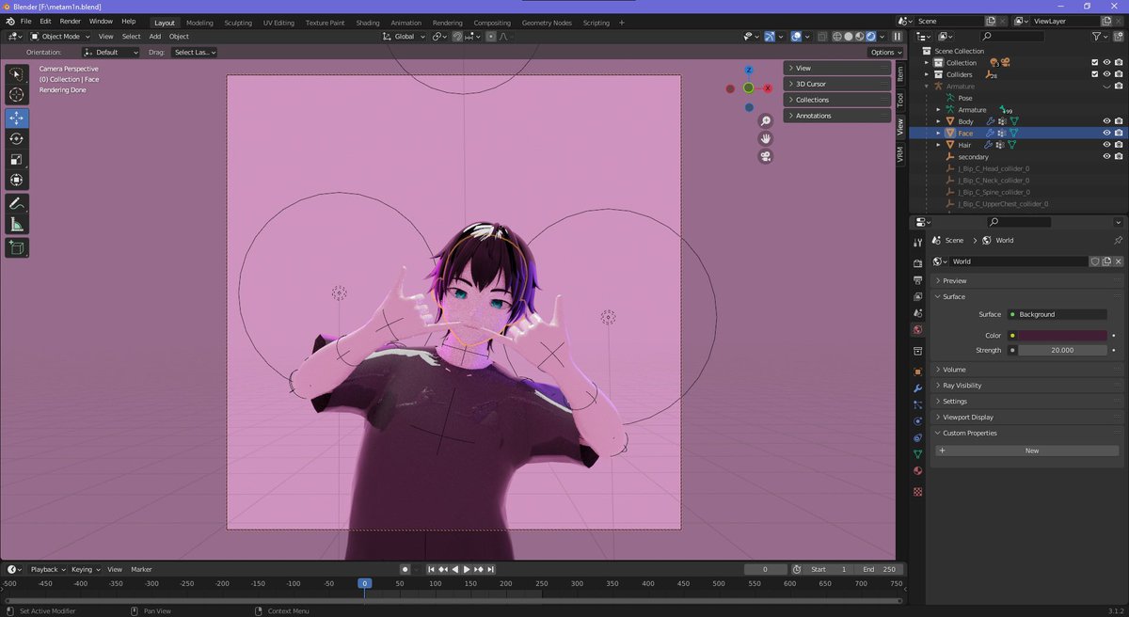1129x617 pixels.
Task: Click the viewport pan hand icon
Action: (766, 138)
